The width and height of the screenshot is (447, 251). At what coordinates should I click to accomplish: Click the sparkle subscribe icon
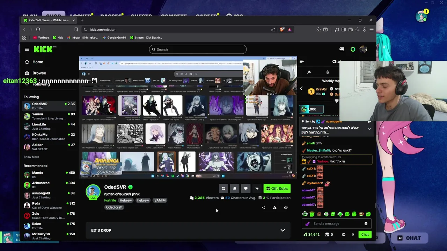257,189
